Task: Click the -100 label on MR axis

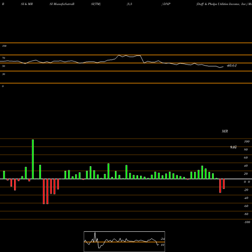Action: click(247, 222)
